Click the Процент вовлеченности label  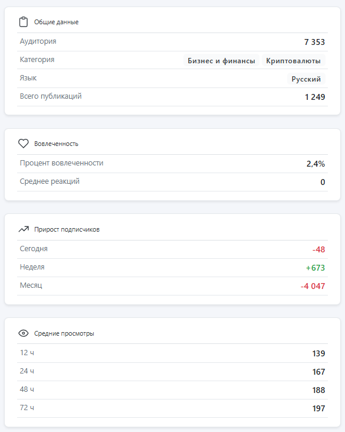coord(61,163)
